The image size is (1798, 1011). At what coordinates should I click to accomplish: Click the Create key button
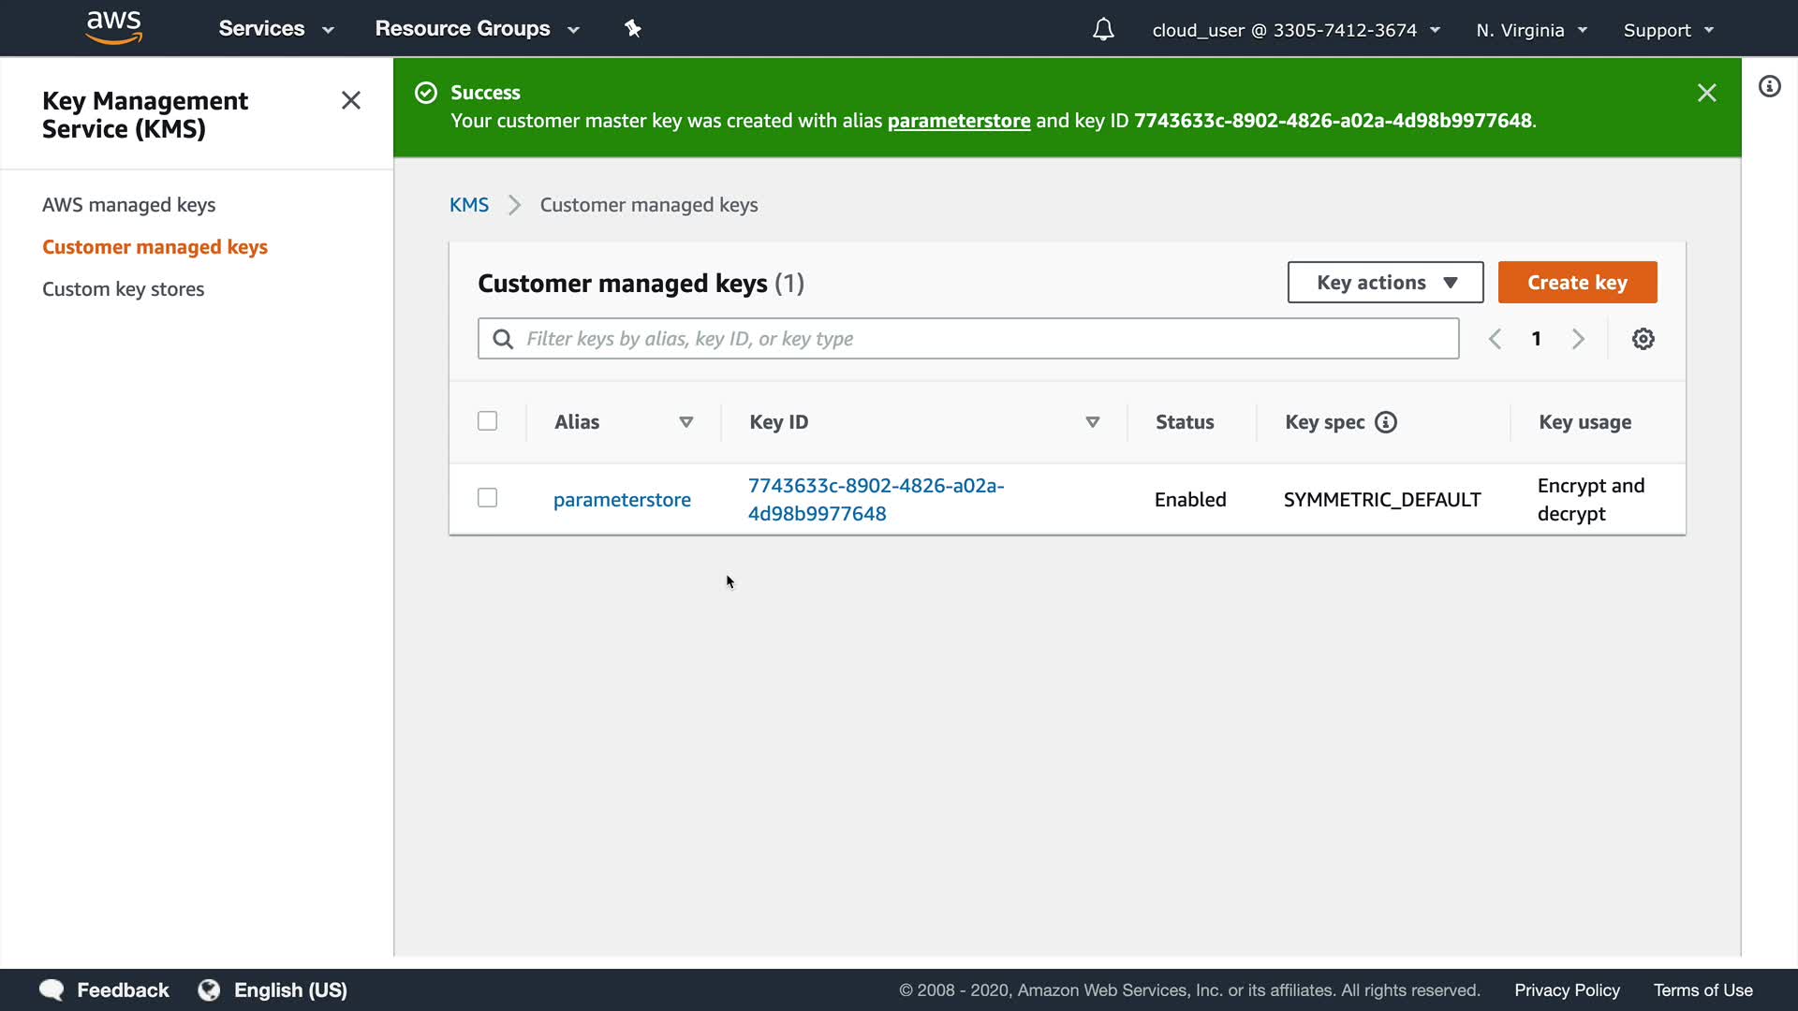(x=1577, y=283)
